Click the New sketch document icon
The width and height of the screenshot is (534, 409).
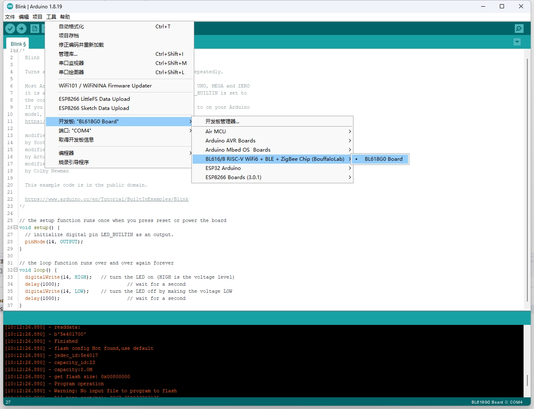click(35, 28)
